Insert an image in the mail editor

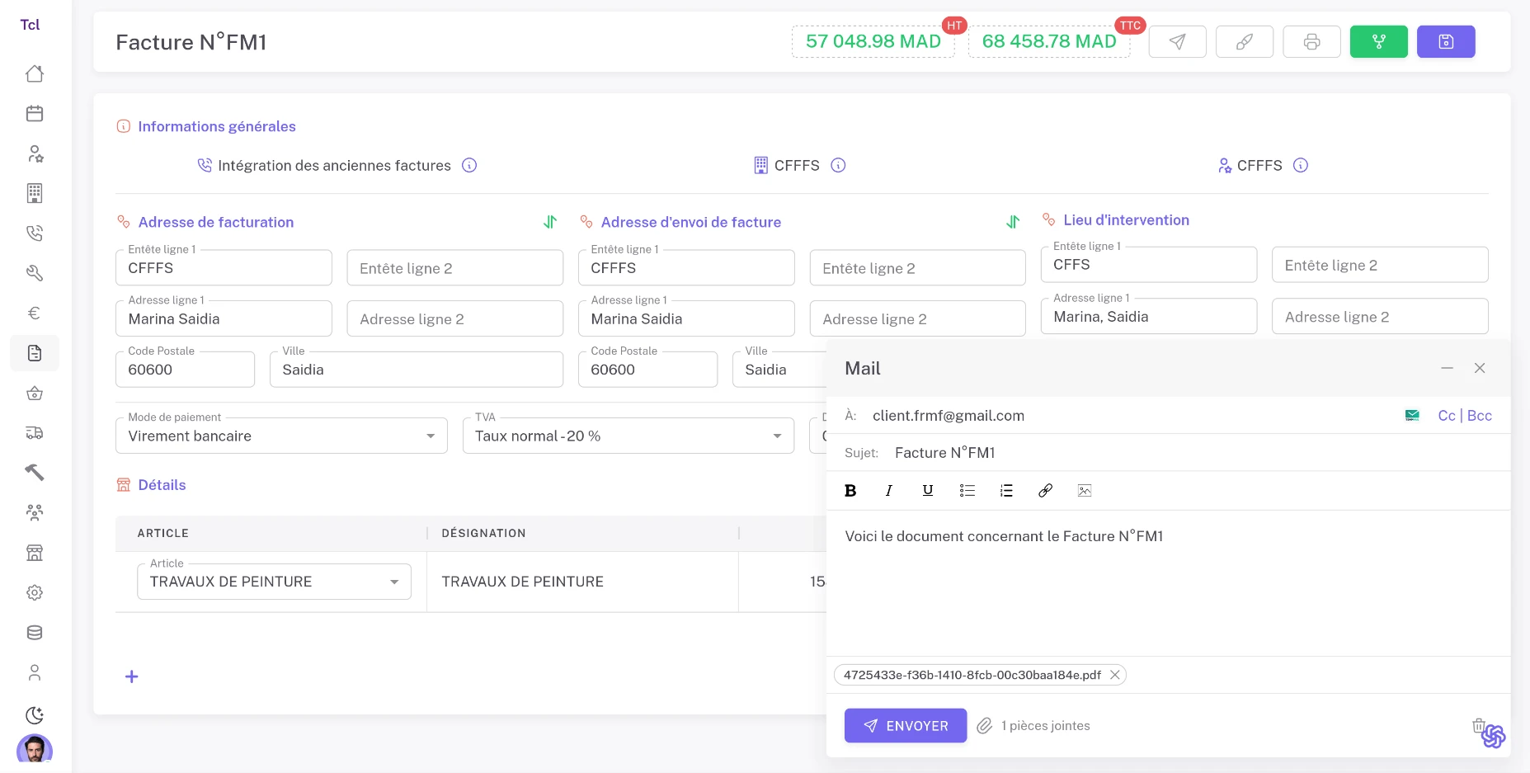(1084, 490)
